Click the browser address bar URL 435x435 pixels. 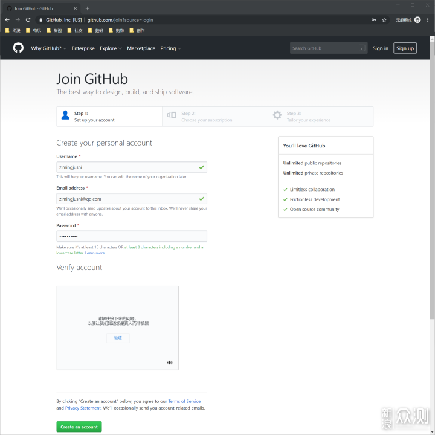(120, 20)
